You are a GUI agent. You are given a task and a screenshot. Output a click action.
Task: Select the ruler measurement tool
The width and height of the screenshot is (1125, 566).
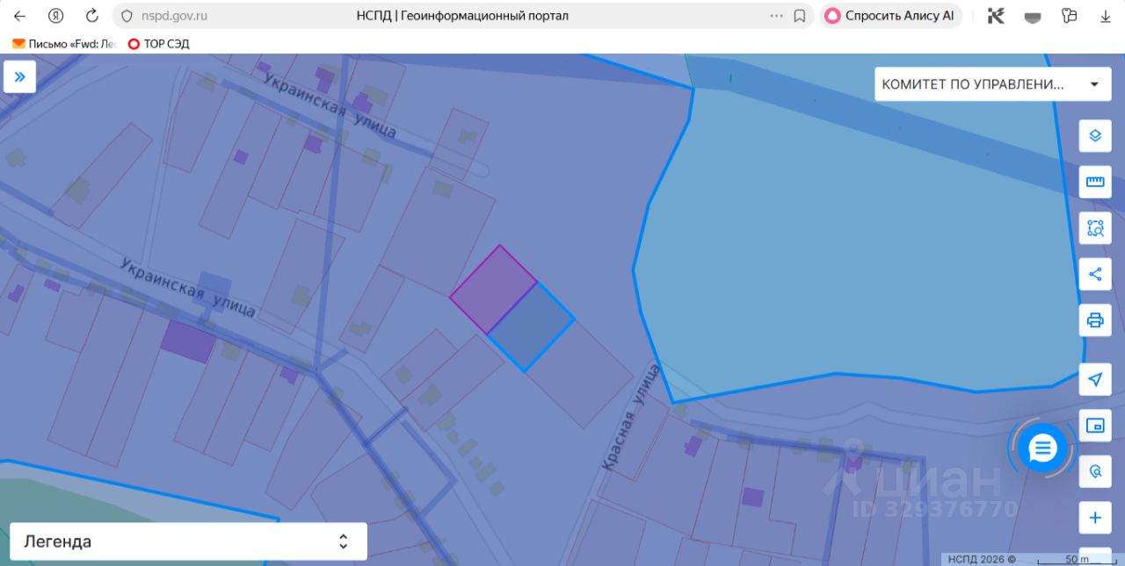click(x=1095, y=182)
